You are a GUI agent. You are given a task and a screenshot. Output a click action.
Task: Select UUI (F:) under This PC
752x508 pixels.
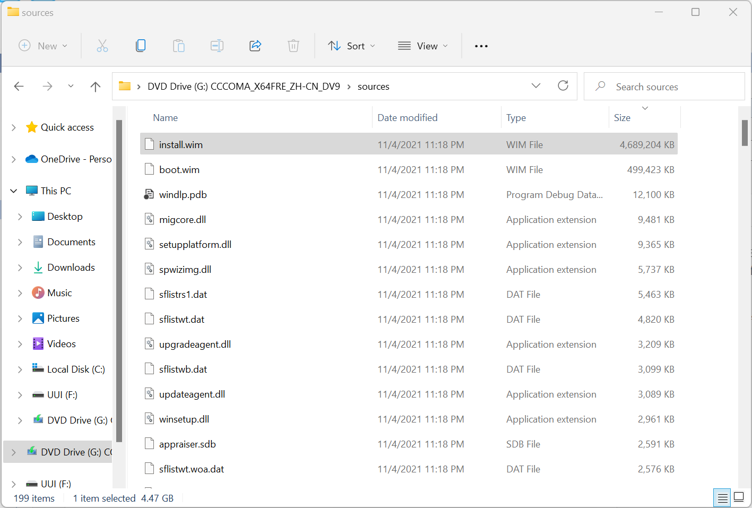pos(62,395)
